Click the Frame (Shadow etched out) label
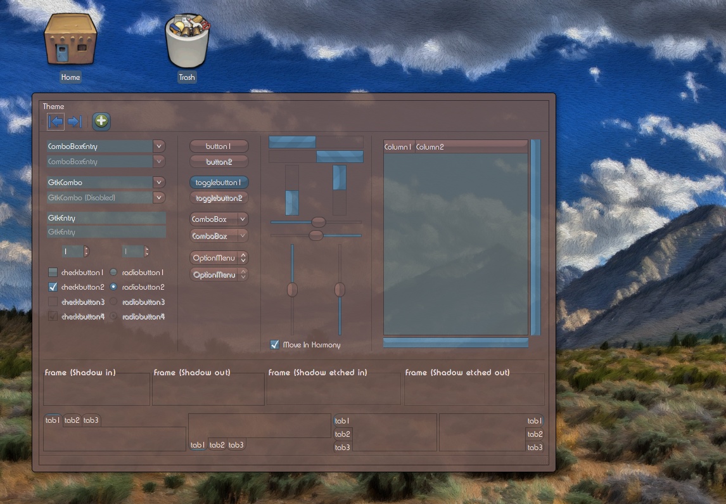 (x=457, y=372)
